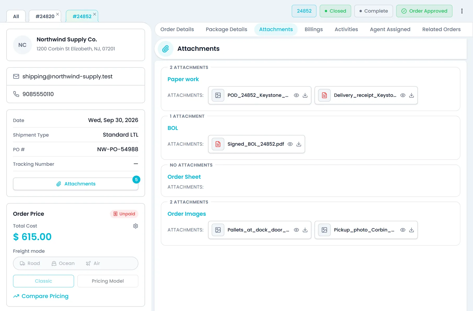Switch to order tab #24820

45,16
